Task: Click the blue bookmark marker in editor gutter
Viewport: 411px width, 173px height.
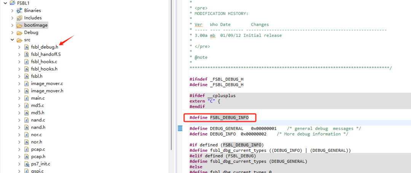Action: 180,128
